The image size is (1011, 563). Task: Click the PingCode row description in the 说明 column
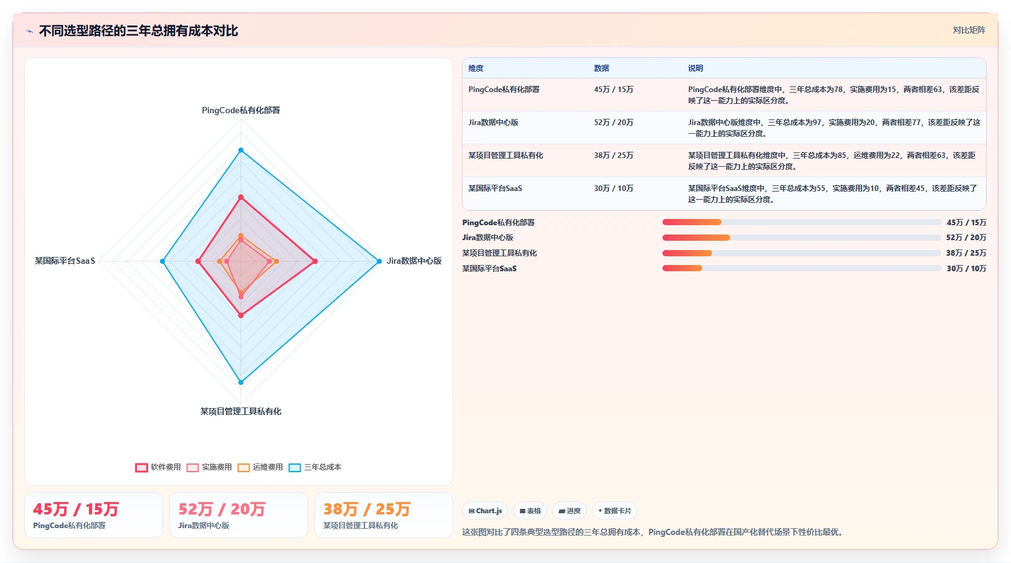834,95
